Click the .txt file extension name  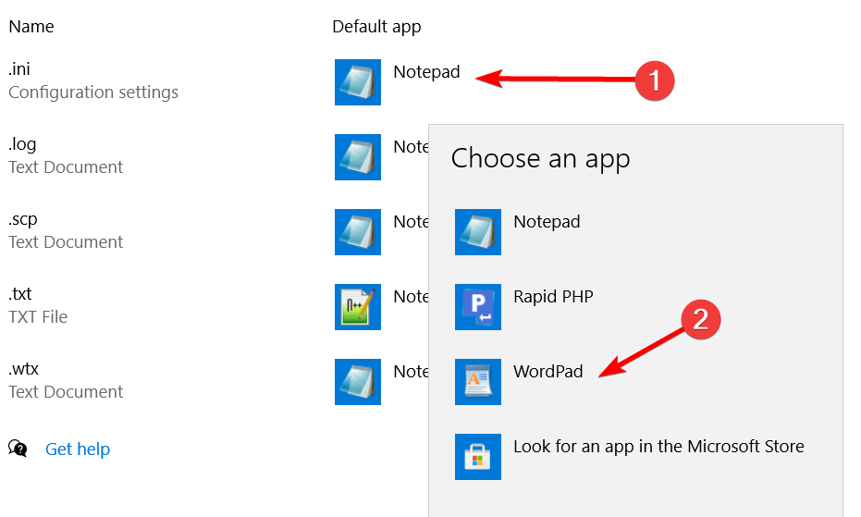[x=20, y=294]
